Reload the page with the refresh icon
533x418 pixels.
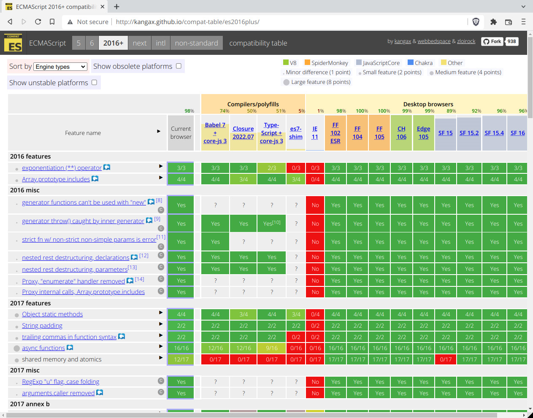38,22
